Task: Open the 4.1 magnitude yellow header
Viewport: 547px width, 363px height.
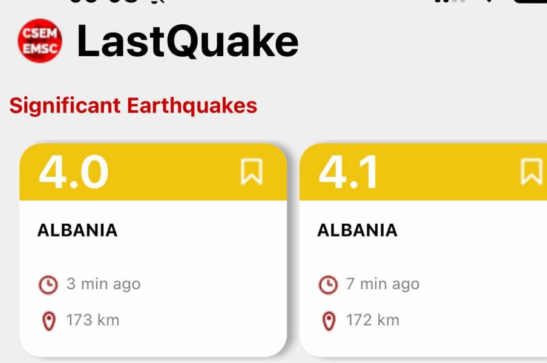Action: (x=423, y=172)
